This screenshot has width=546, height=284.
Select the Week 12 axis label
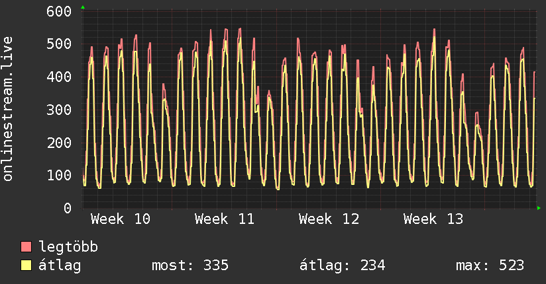click(x=329, y=219)
